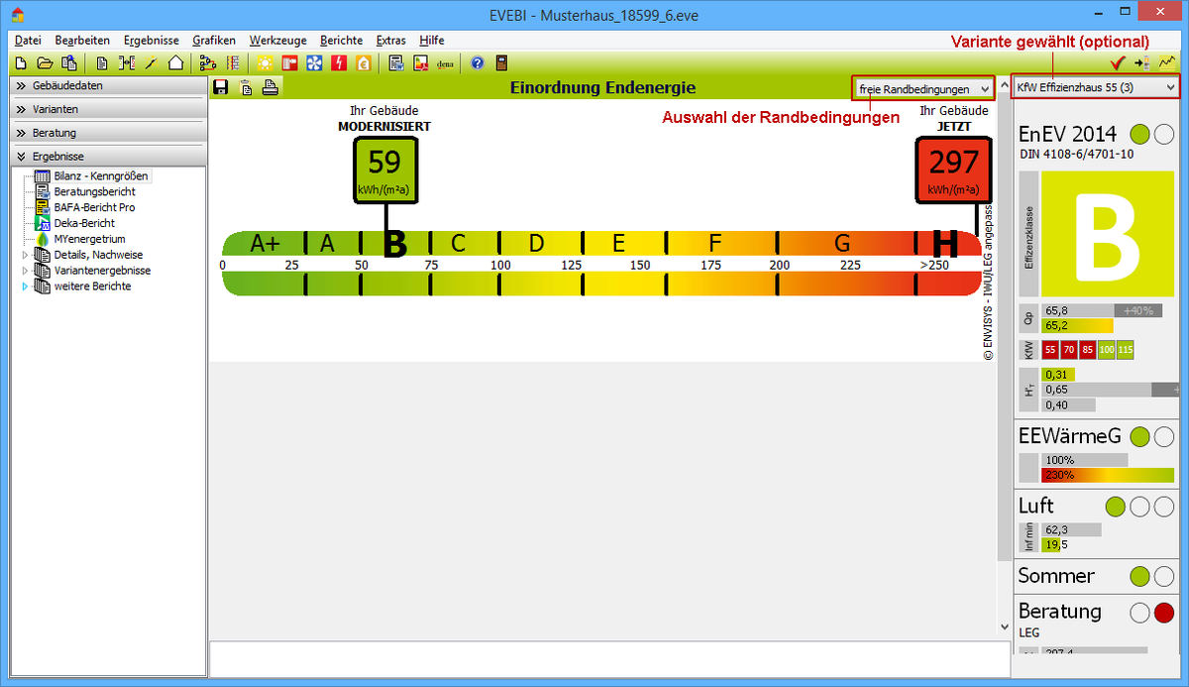Open the Bearbeiten menu
The width and height of the screenshot is (1189, 687).
click(82, 41)
